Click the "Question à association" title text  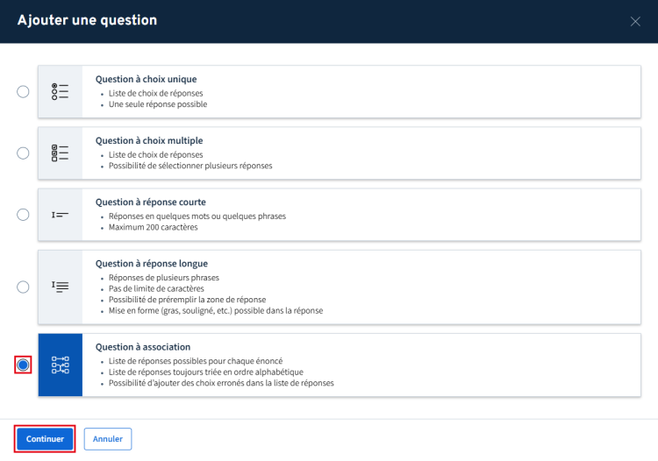(142, 347)
